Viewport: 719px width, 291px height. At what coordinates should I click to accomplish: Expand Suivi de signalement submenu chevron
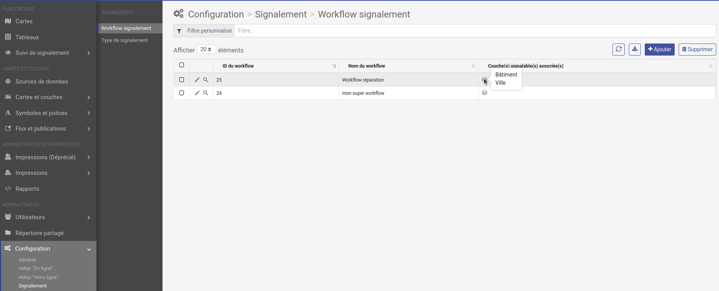[x=89, y=53]
